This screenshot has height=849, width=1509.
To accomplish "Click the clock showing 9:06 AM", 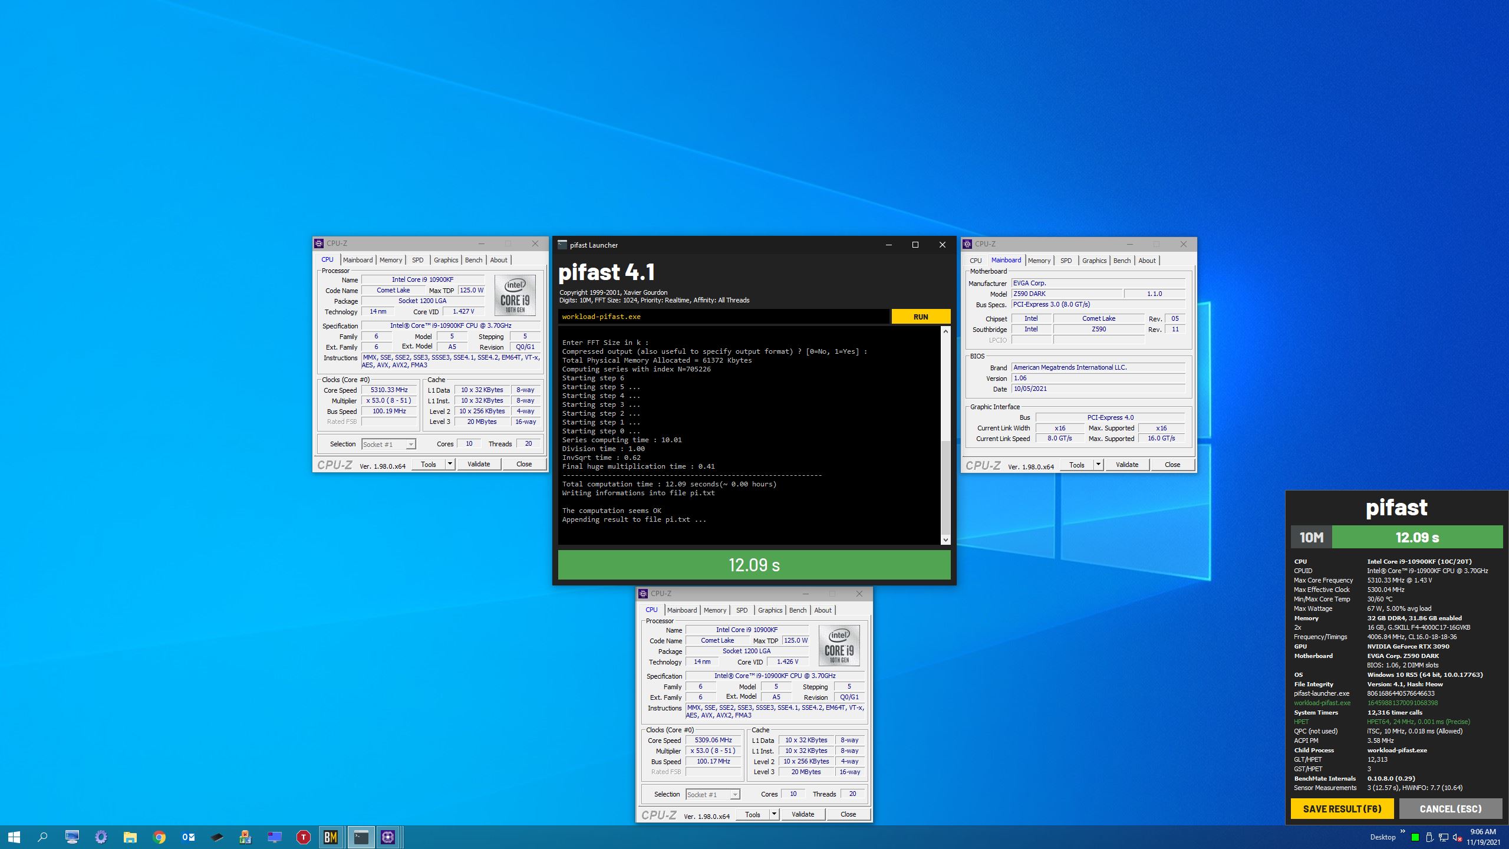I will tap(1482, 832).
